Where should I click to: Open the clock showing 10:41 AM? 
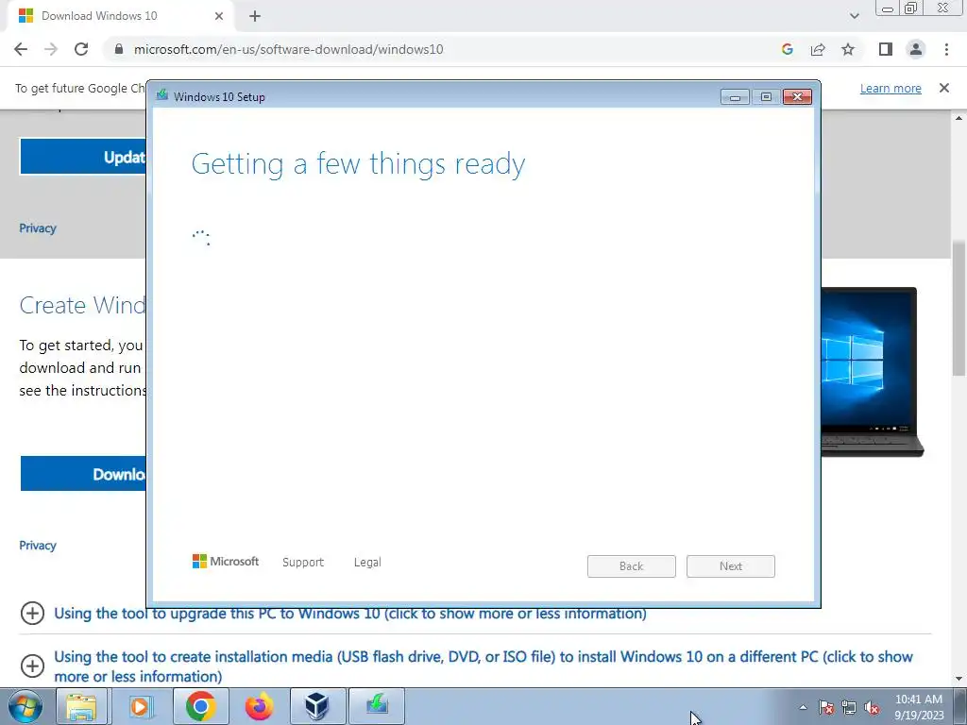tap(919, 707)
